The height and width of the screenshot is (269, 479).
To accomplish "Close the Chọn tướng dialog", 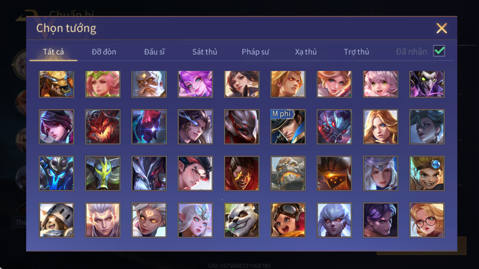I will (x=442, y=28).
